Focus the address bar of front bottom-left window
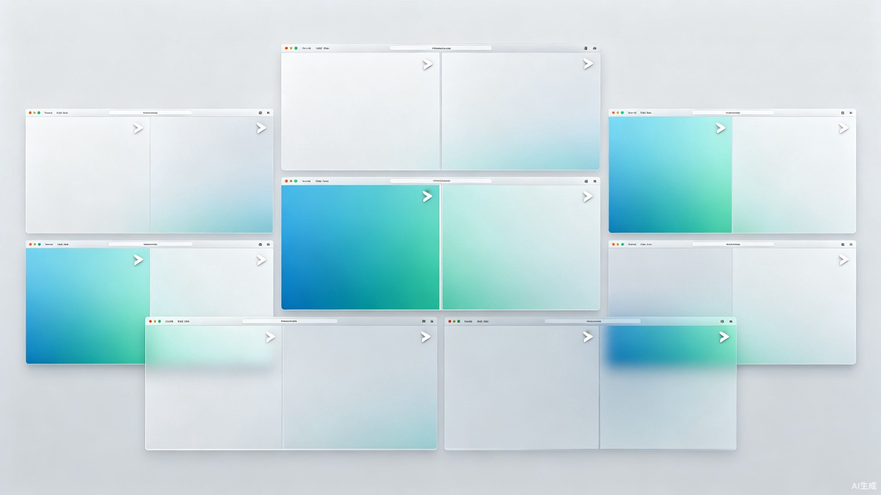Viewport: 881px width, 495px height. pyautogui.click(x=290, y=321)
